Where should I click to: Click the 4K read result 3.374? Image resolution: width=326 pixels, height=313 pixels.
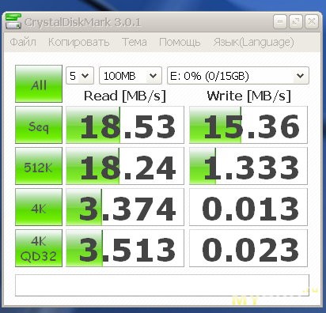(x=125, y=207)
